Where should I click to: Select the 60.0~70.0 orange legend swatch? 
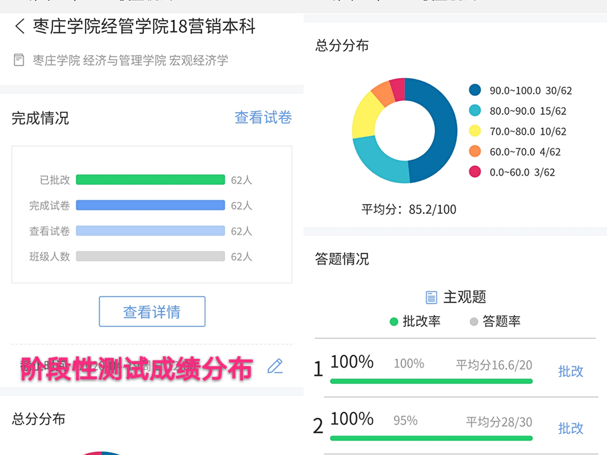(475, 151)
